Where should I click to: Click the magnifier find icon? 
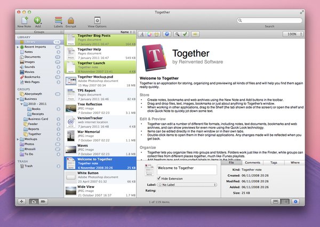point(177,34)
